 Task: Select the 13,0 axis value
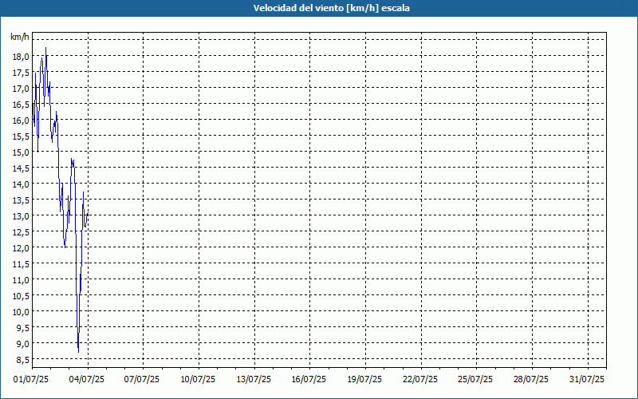[x=21, y=215]
